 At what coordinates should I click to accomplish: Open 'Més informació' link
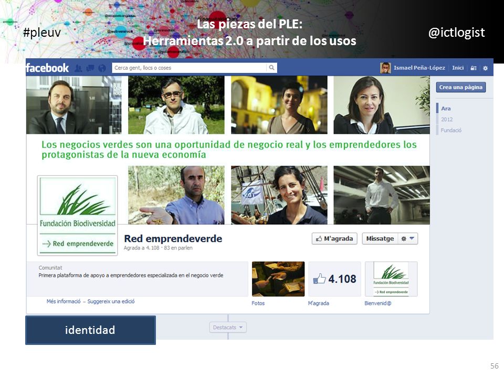pyautogui.click(x=64, y=301)
